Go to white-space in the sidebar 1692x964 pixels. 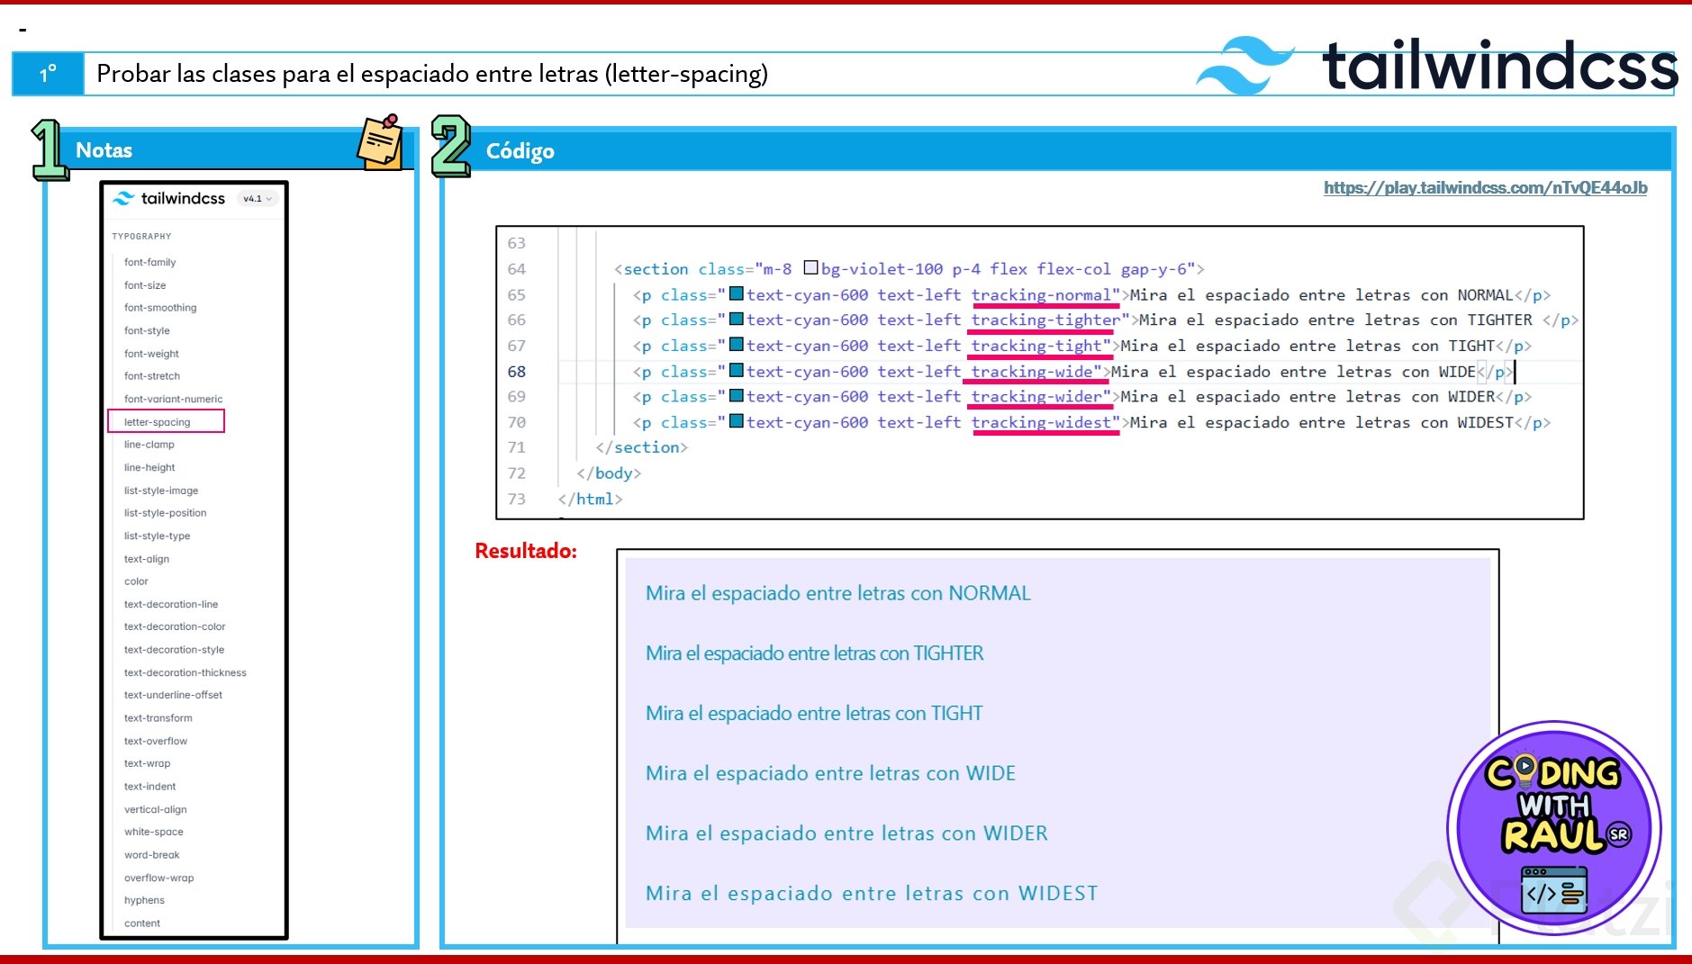tap(153, 832)
